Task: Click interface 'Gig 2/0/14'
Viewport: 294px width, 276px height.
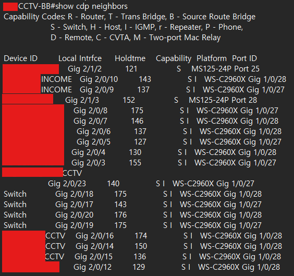Action: pos(95,247)
